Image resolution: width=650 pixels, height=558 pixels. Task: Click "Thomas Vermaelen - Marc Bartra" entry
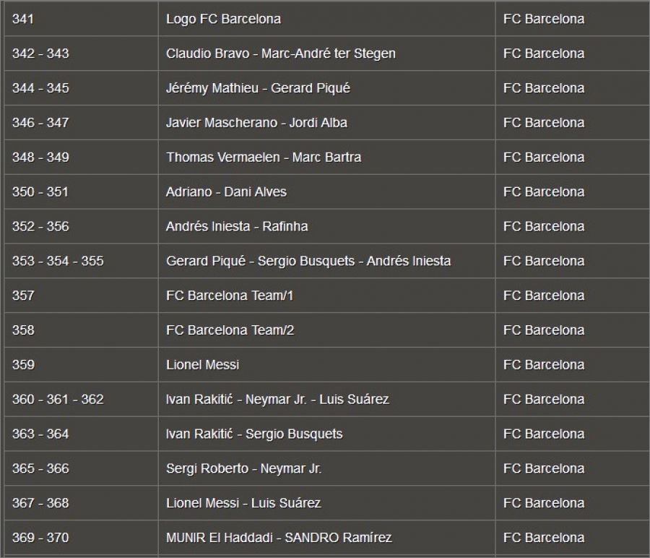click(264, 158)
